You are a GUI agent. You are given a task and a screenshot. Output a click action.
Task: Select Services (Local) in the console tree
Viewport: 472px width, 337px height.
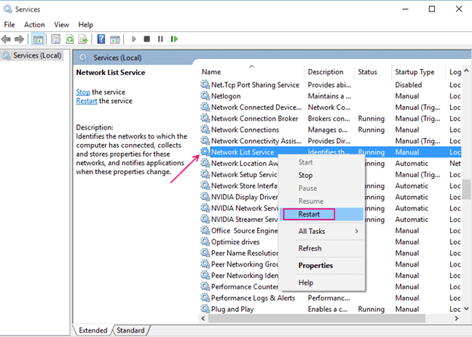[32, 55]
